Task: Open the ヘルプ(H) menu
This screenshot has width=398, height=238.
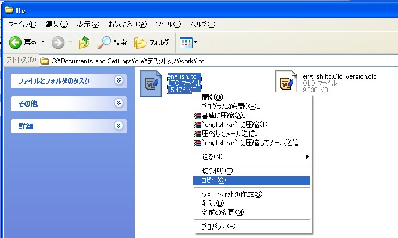Action: coord(202,24)
